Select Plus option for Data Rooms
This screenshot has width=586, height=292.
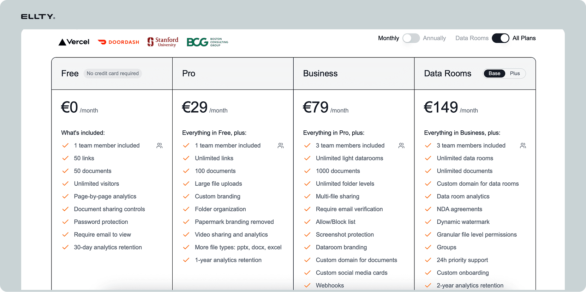(515, 73)
